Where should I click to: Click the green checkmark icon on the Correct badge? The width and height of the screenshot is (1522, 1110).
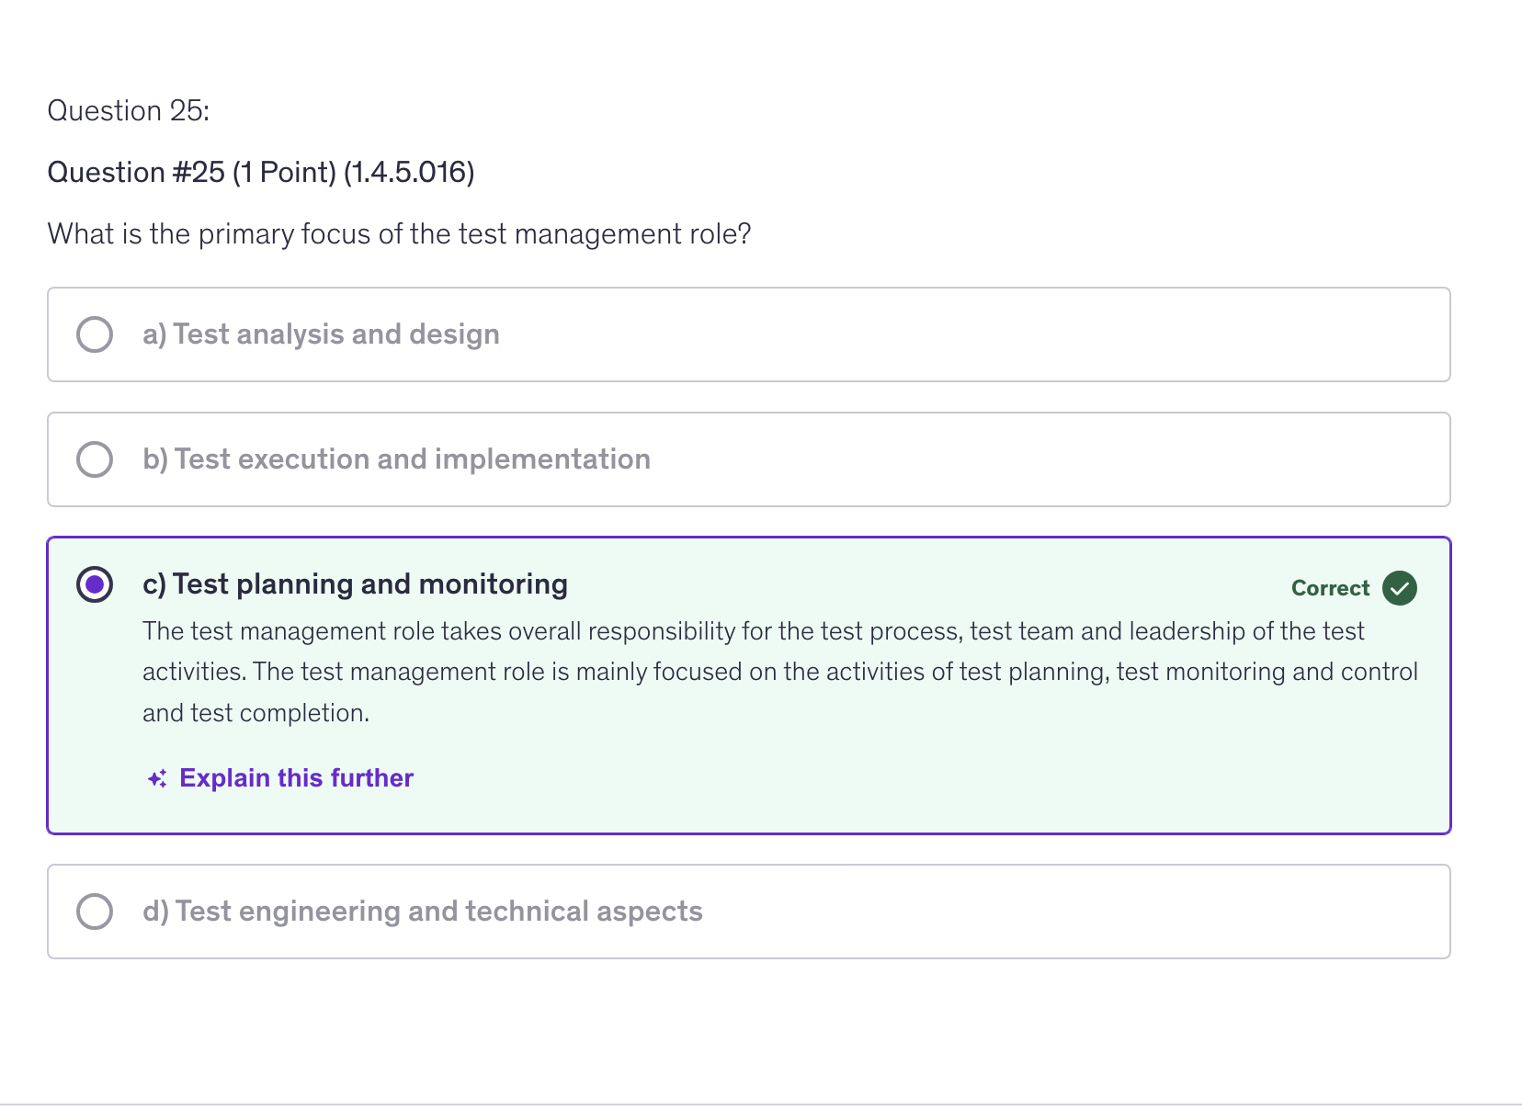(1398, 588)
